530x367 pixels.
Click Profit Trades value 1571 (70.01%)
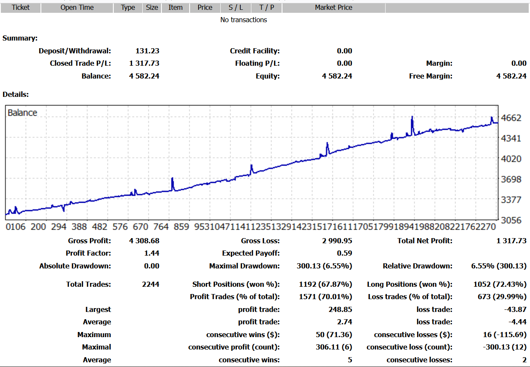[x=326, y=297]
